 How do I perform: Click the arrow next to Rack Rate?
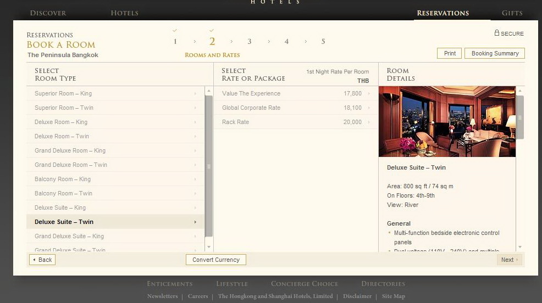[x=369, y=122]
